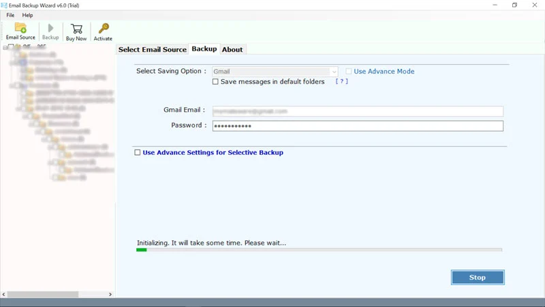
Task: Switch to Select Email Source tab
Action: pos(152,49)
